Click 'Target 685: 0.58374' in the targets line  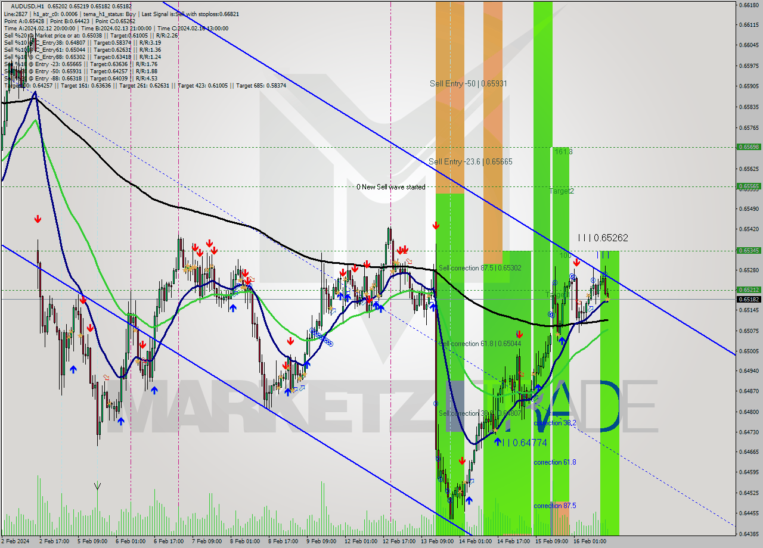pyautogui.click(x=261, y=85)
